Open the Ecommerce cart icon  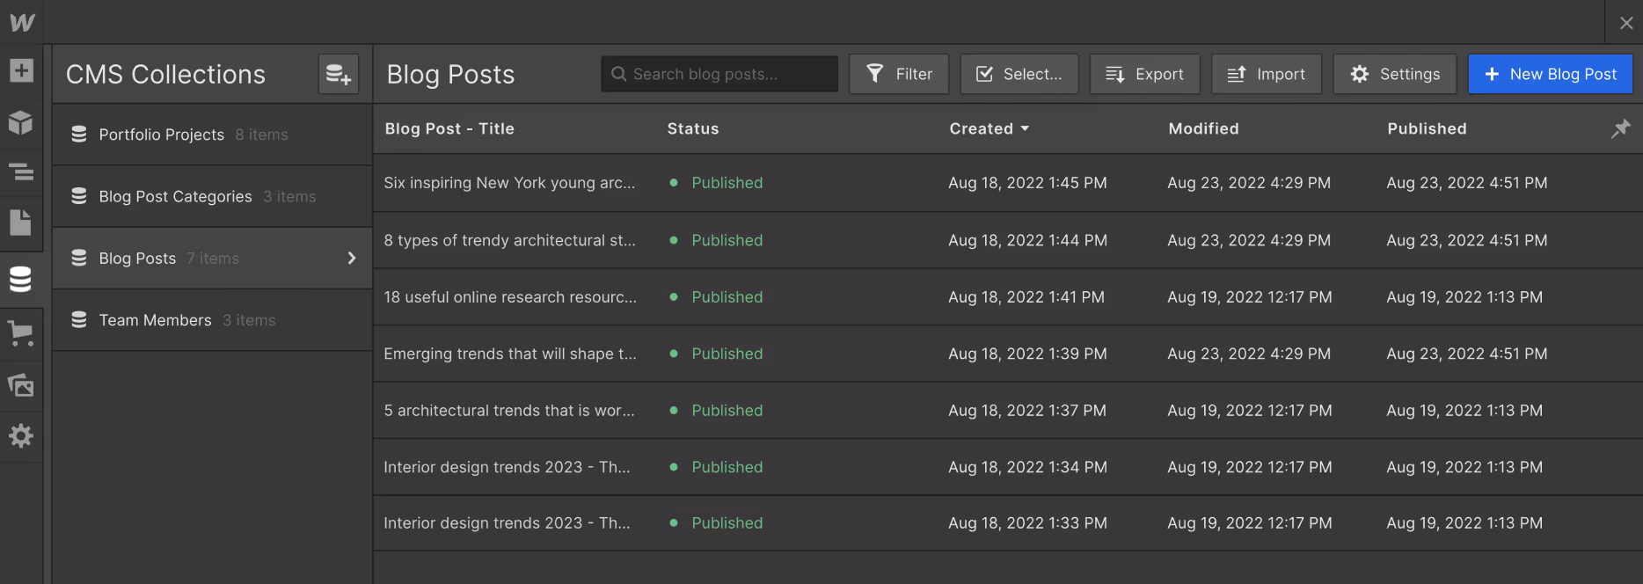pyautogui.click(x=21, y=333)
